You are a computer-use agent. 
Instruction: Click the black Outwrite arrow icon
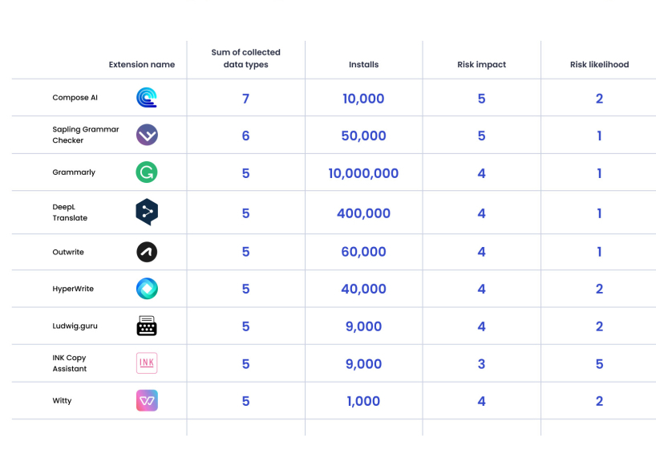[x=147, y=252]
